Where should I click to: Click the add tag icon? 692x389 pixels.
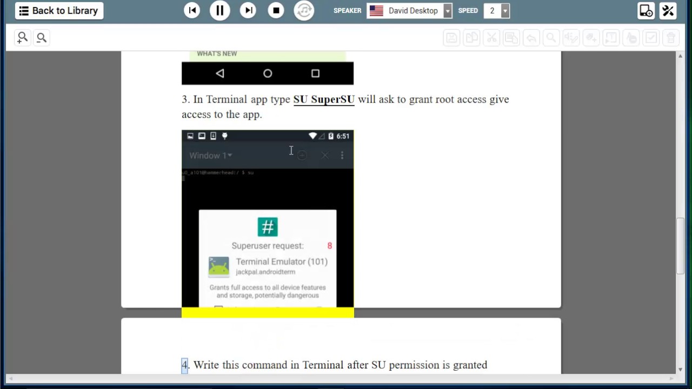click(x=591, y=38)
